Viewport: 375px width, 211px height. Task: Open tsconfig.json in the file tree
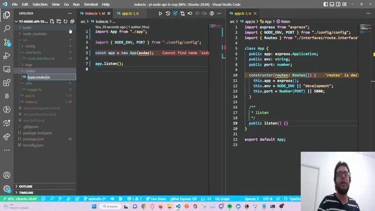click(x=33, y=145)
